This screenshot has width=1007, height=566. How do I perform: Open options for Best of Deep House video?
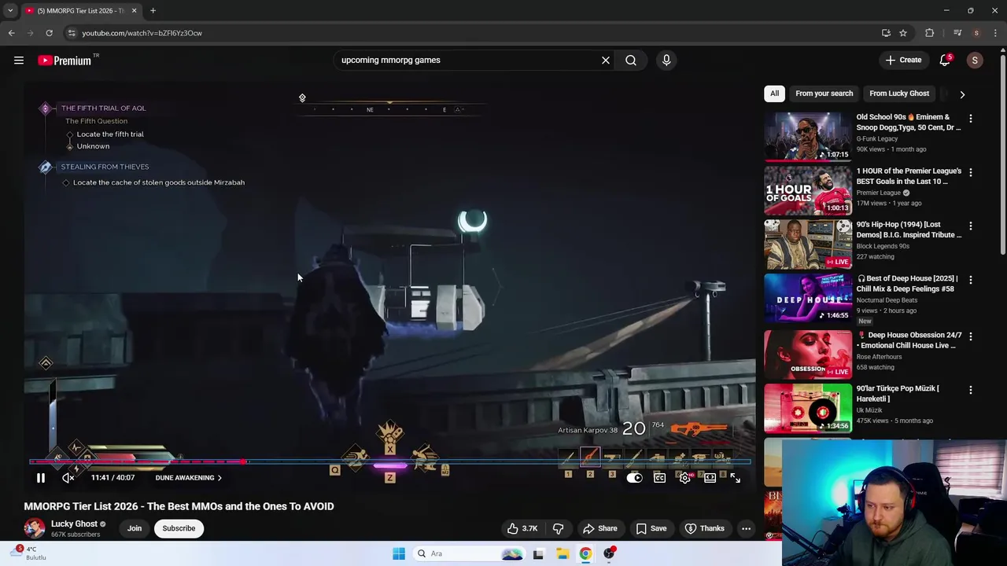pos(970,280)
